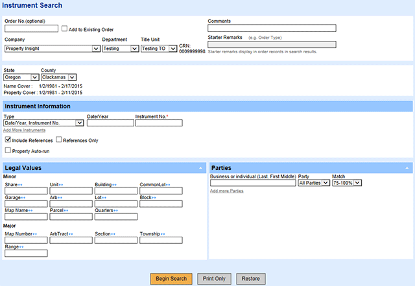Open the Match percentage dropdown
The width and height of the screenshot is (415, 286).
tap(346, 184)
